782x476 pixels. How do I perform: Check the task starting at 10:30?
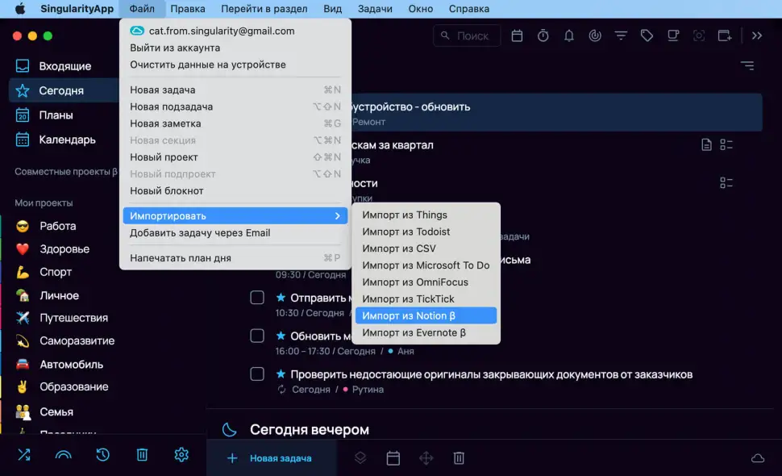257,298
